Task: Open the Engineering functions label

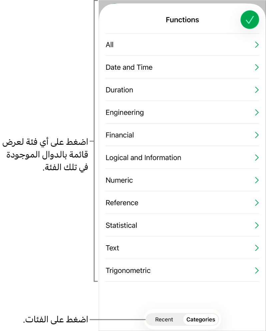Action: 125,112
